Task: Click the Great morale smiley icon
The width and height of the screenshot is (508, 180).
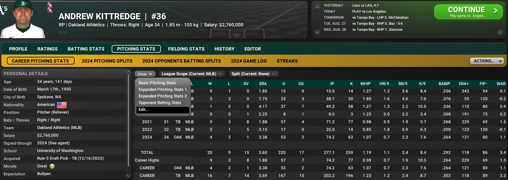Action: 52,166
